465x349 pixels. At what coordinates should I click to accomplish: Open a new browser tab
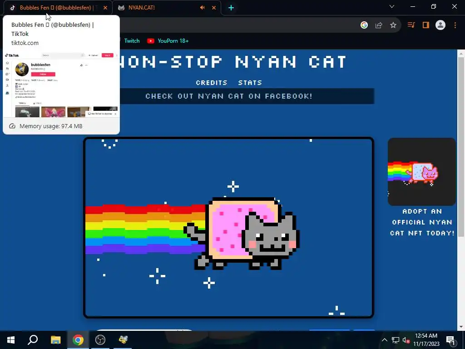point(231,8)
